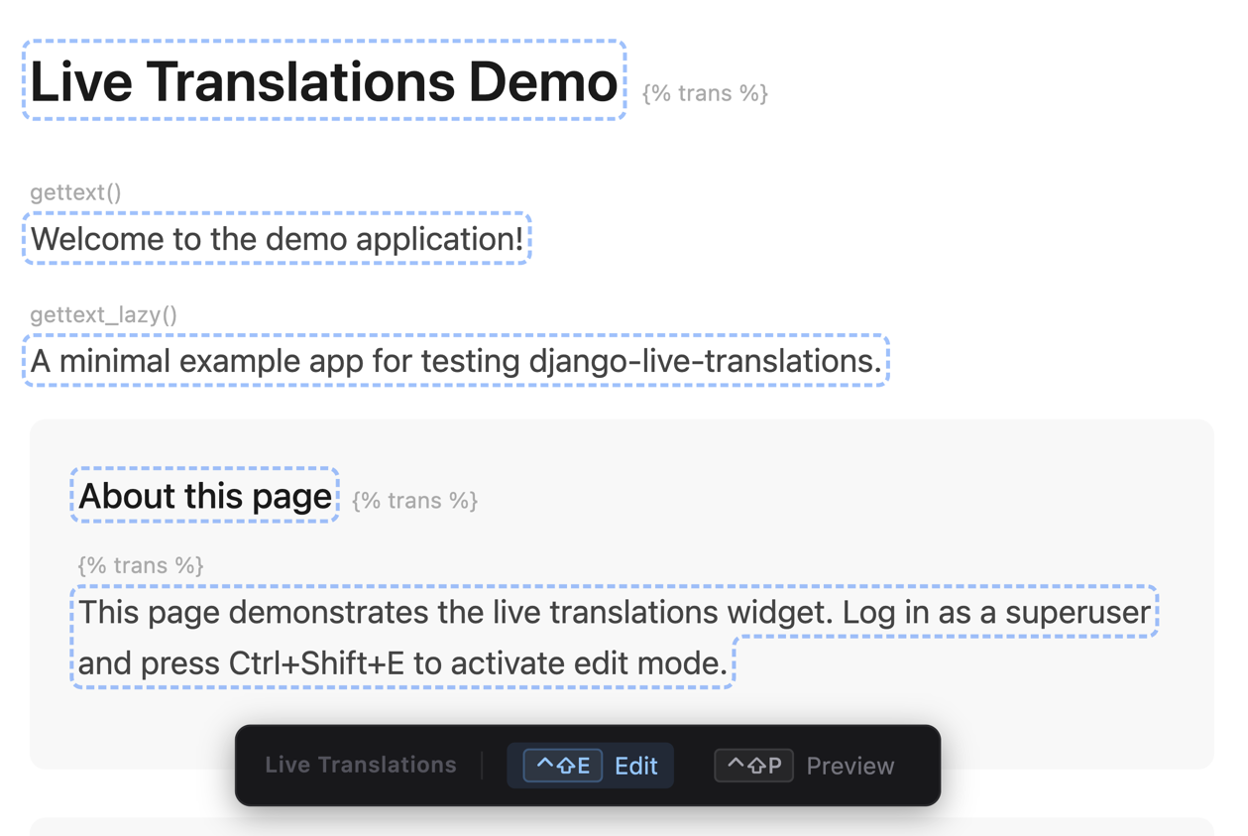Click the gettext_lazy() label
The image size is (1248, 836).
point(103,315)
